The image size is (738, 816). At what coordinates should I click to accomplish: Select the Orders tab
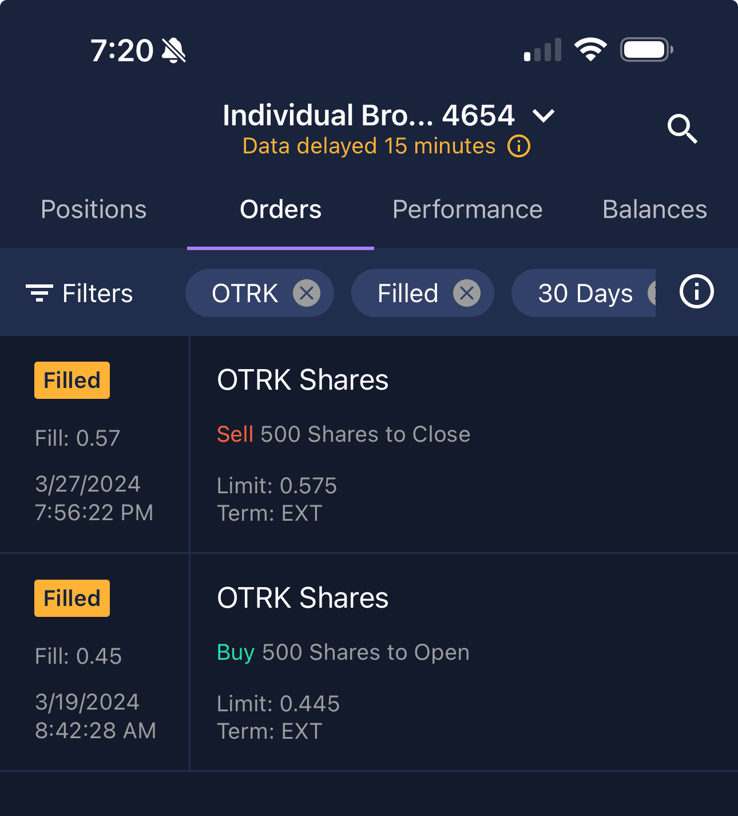pos(280,209)
